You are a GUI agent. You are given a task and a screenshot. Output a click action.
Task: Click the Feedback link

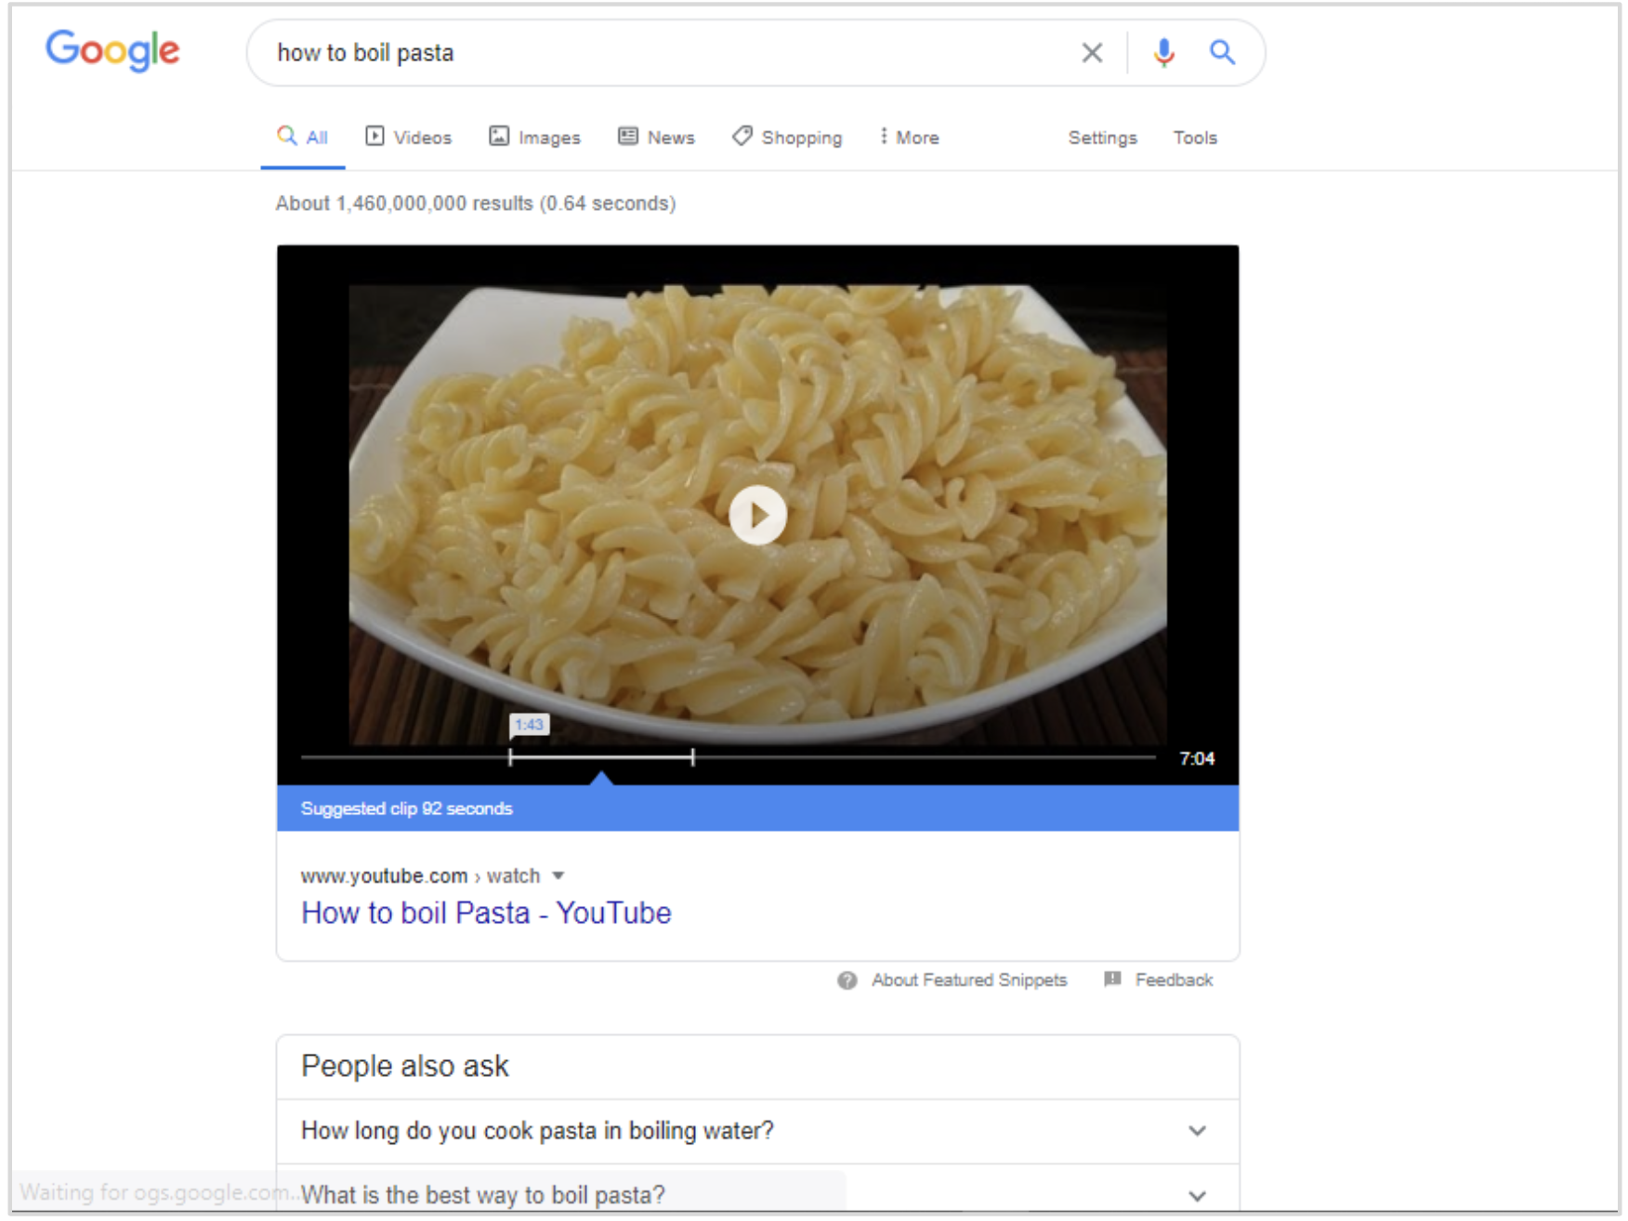pos(1174,980)
